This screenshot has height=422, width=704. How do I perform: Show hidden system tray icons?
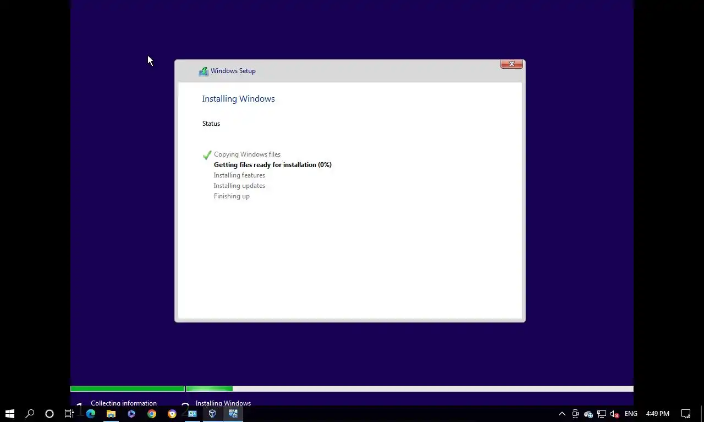coord(562,414)
